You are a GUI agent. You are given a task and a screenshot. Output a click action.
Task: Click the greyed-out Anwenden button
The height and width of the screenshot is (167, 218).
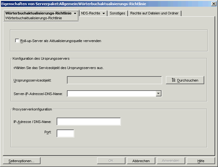(x=171, y=161)
